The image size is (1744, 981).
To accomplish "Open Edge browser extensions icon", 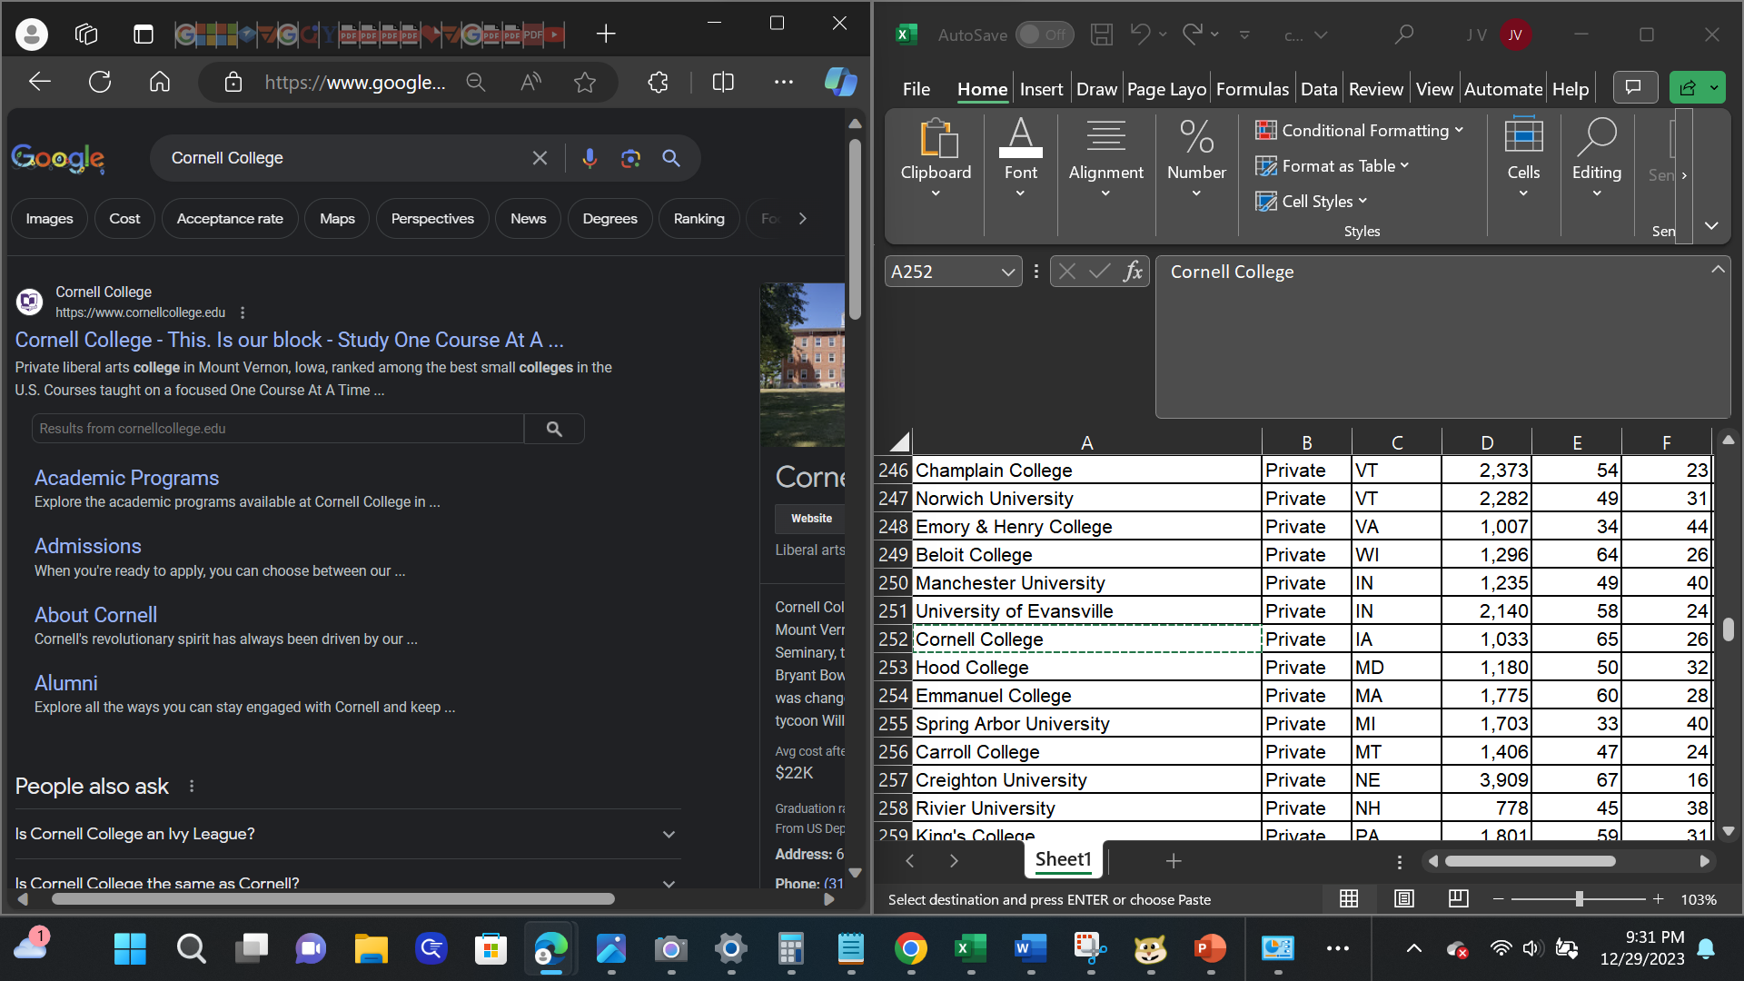I will coord(658,83).
